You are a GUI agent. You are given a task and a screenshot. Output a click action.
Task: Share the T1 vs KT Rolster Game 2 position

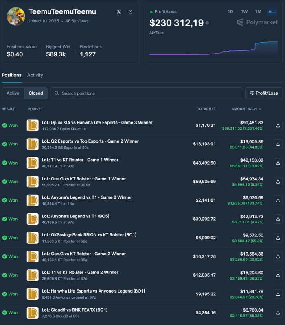pyautogui.click(x=278, y=275)
